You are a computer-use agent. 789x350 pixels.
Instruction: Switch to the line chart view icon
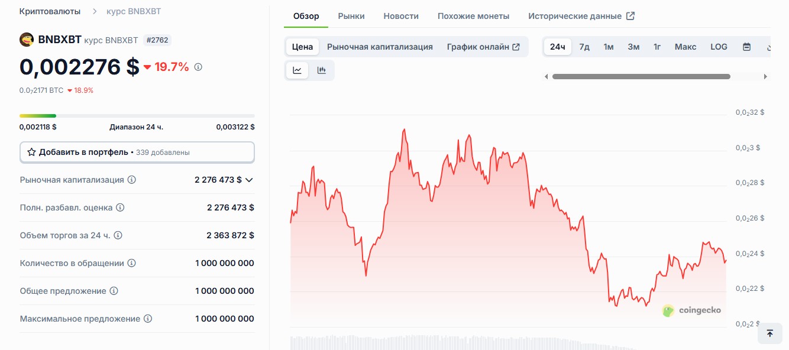[x=297, y=70]
